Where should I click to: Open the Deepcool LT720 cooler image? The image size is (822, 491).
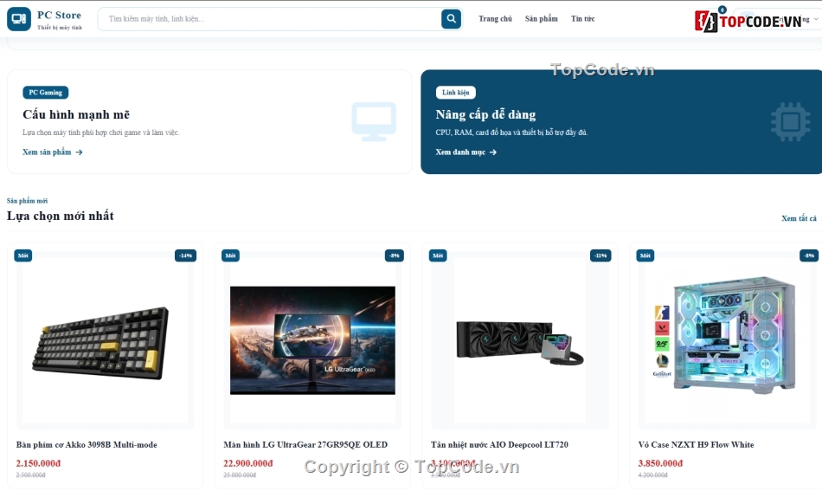coord(520,340)
